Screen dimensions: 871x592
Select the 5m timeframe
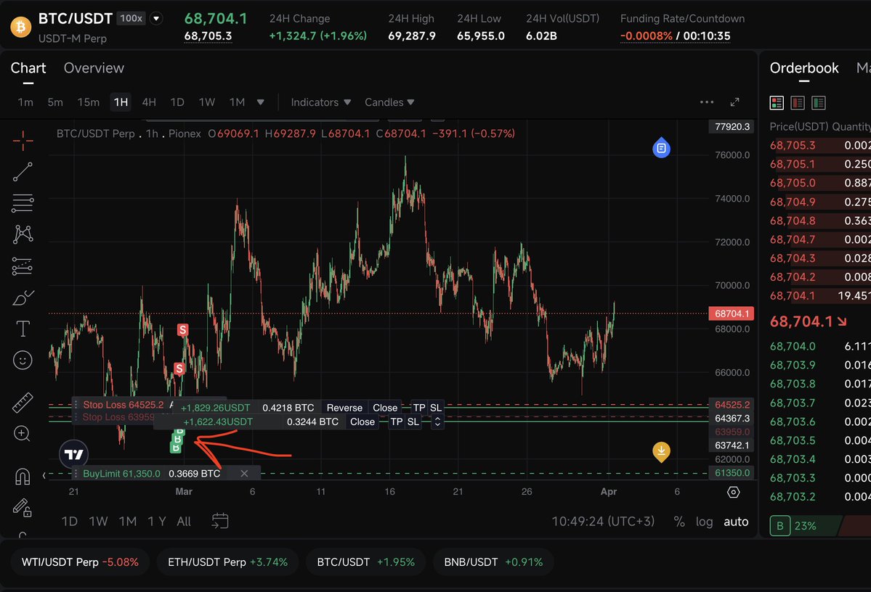(55, 102)
